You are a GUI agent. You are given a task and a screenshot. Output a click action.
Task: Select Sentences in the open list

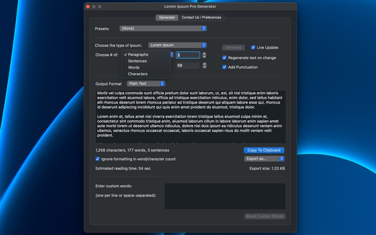point(137,61)
